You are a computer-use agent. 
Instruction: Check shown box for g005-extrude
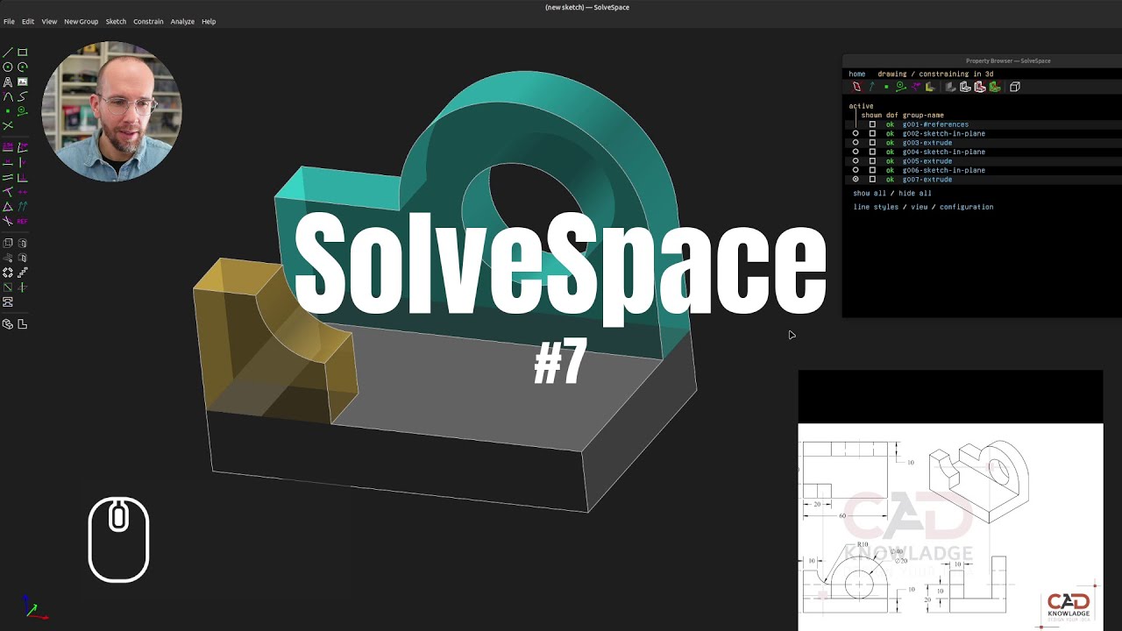click(872, 161)
